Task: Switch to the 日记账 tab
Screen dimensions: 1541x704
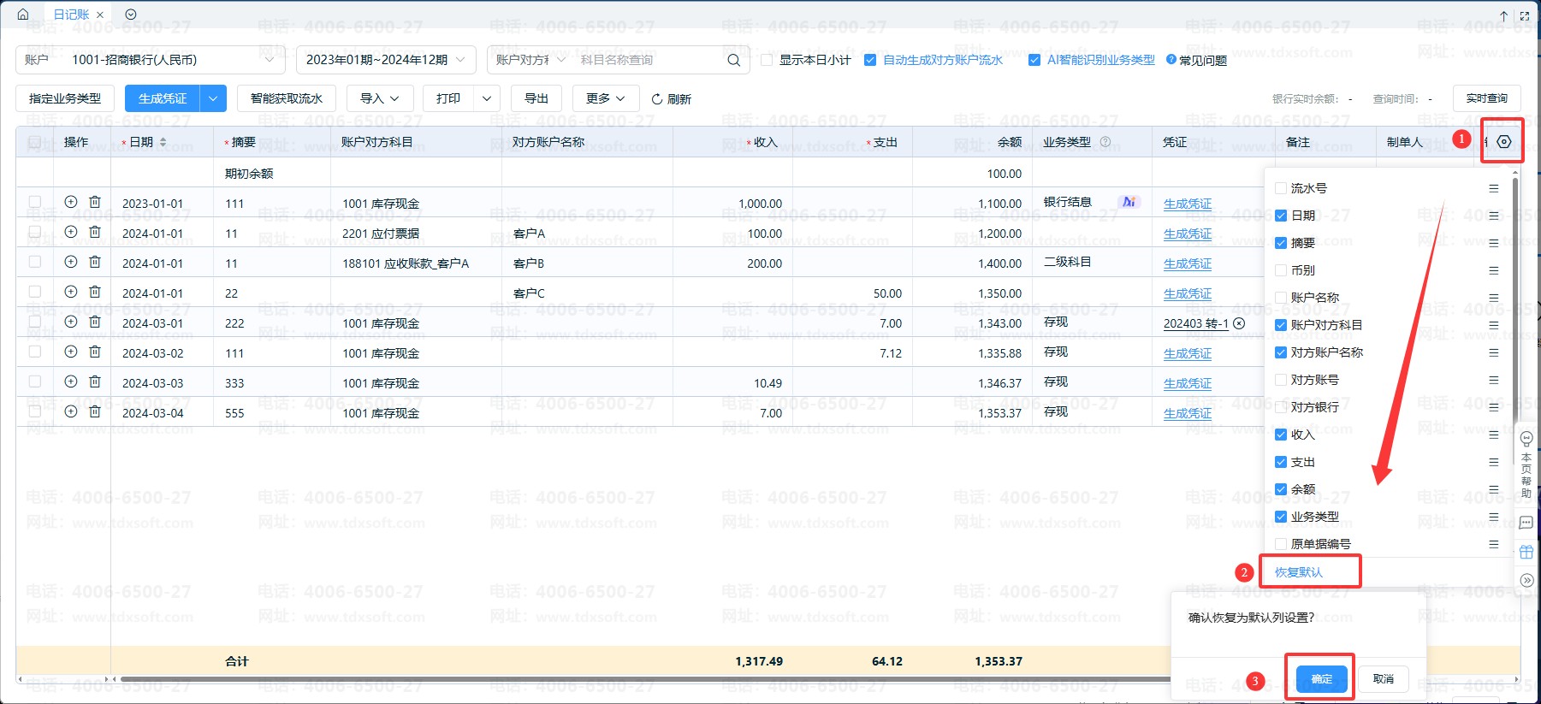Action: click(71, 15)
